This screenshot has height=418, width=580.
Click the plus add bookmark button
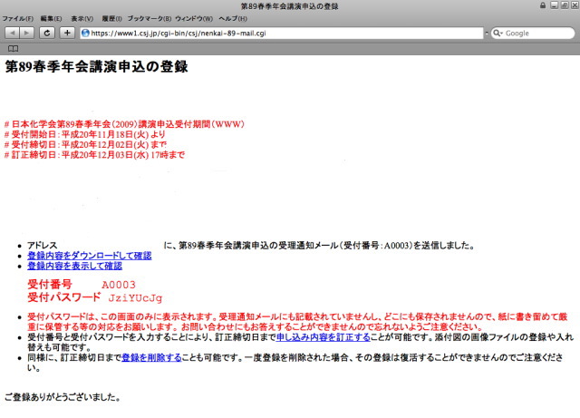coord(67,33)
